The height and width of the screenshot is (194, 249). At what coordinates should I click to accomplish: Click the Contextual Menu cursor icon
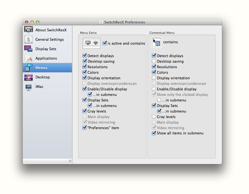(156, 42)
